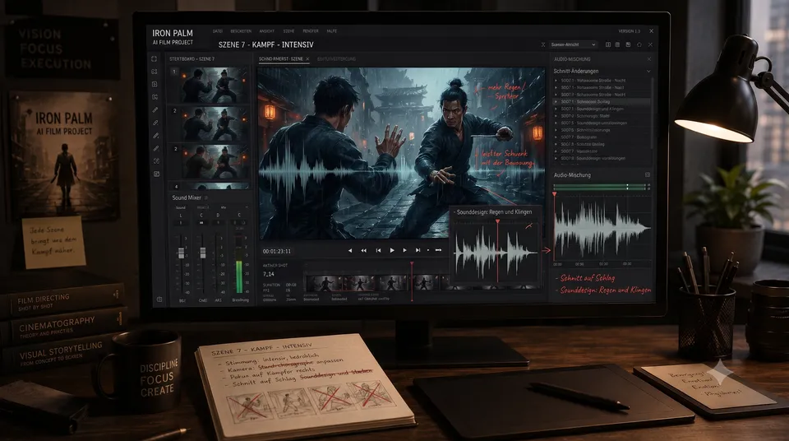Open the ANSICHT menu
The height and width of the screenshot is (441, 789).
click(266, 31)
